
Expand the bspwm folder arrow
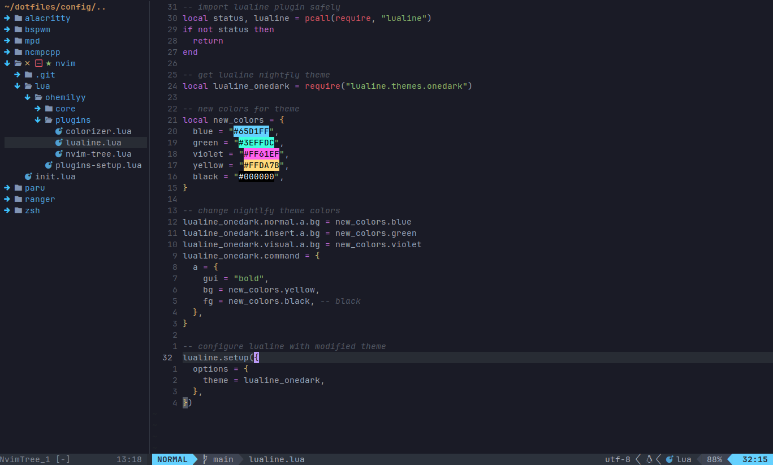pos(7,29)
